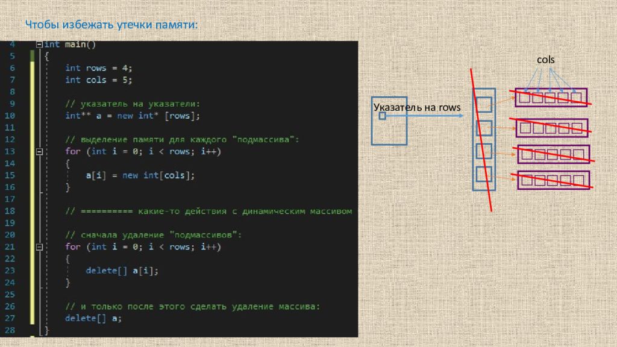Click the opening brace on line 5
The width and height of the screenshot is (617, 347).
coord(46,56)
